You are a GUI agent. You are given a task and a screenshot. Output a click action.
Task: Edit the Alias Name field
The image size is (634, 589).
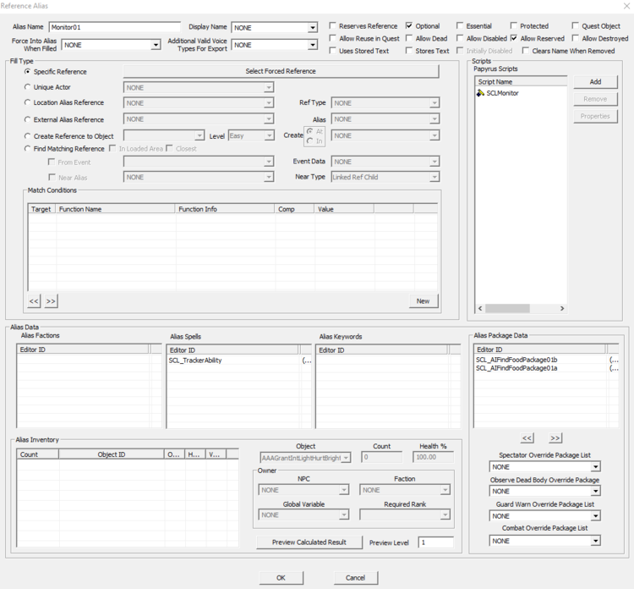click(x=114, y=27)
